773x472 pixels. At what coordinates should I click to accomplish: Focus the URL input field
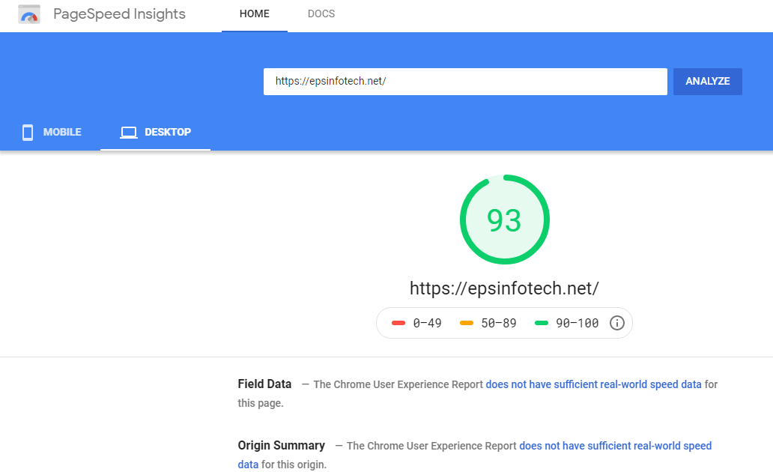(465, 82)
